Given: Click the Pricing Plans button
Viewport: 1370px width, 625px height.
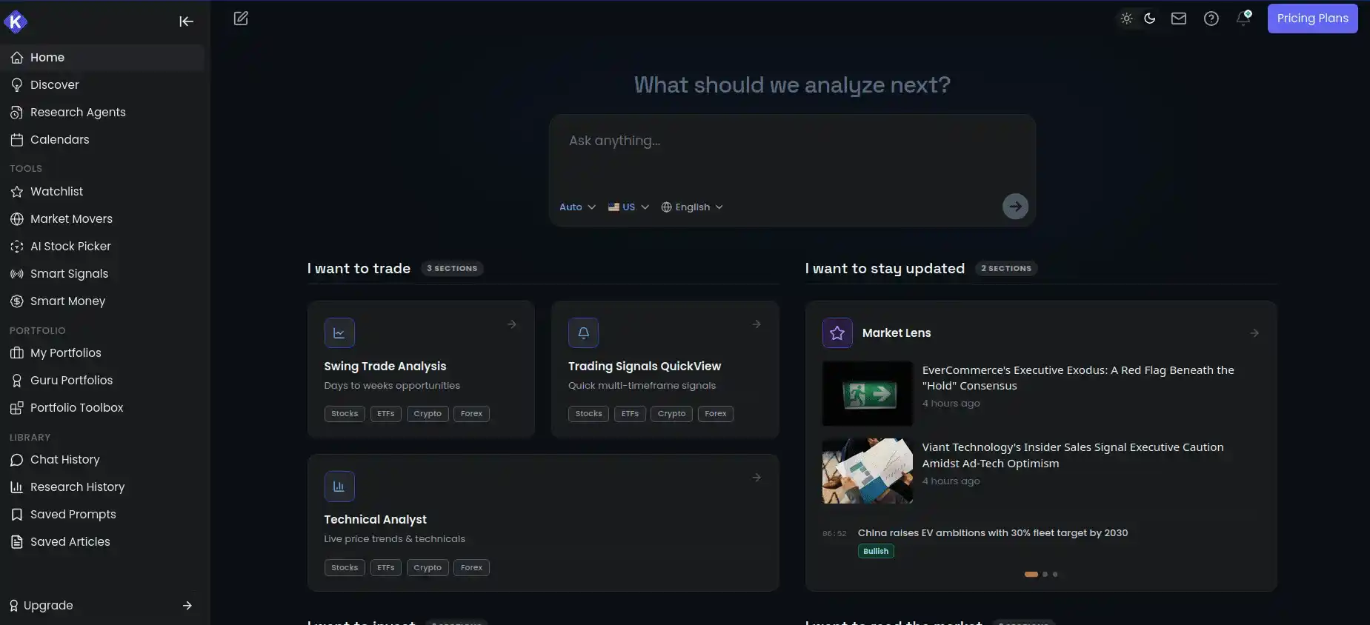Looking at the screenshot, I should tap(1312, 19).
